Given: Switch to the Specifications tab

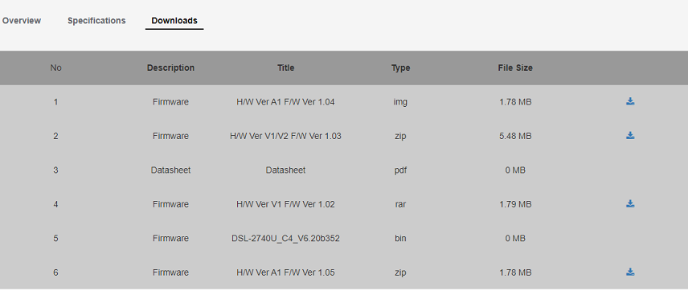Looking at the screenshot, I should click(96, 21).
